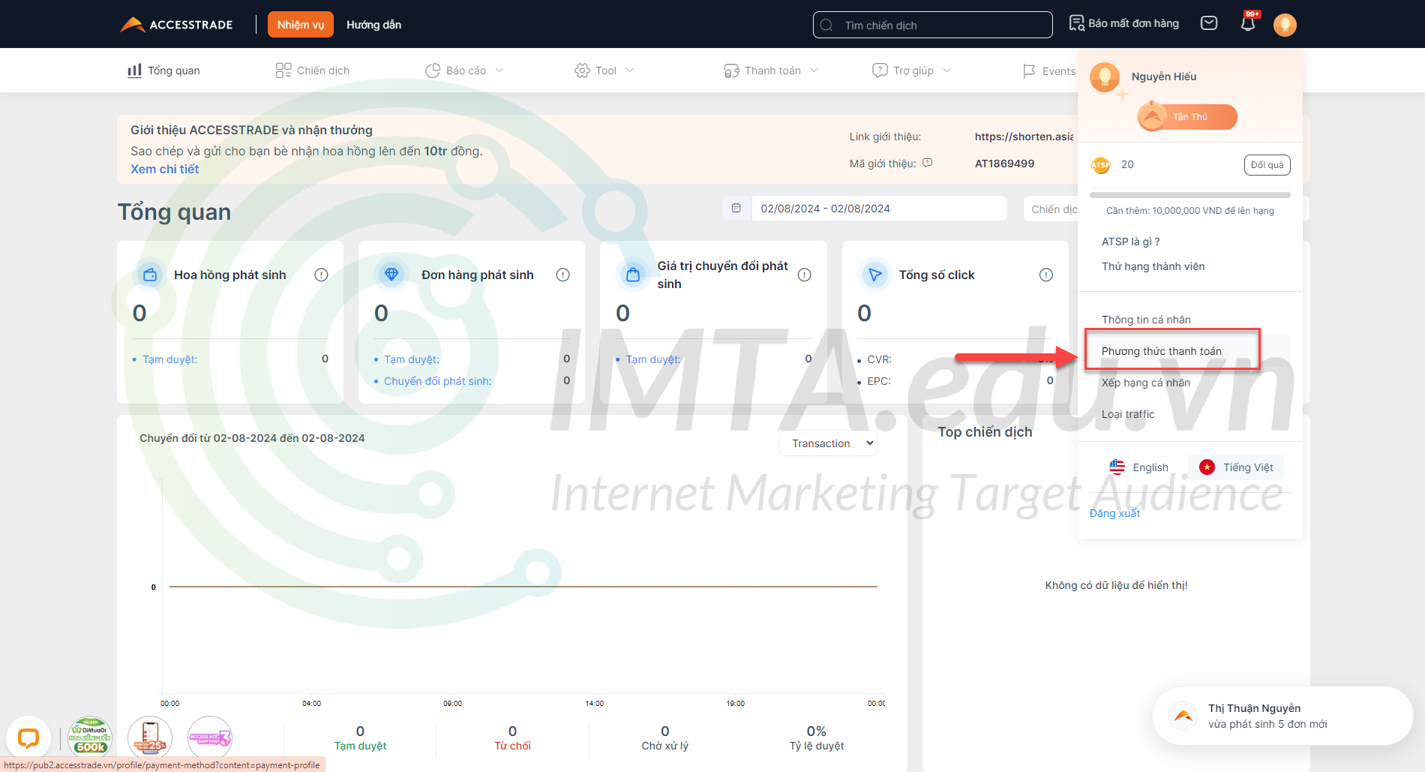This screenshot has width=1425, height=772.
Task: Expand the Trợ giúp menu
Action: point(911,71)
